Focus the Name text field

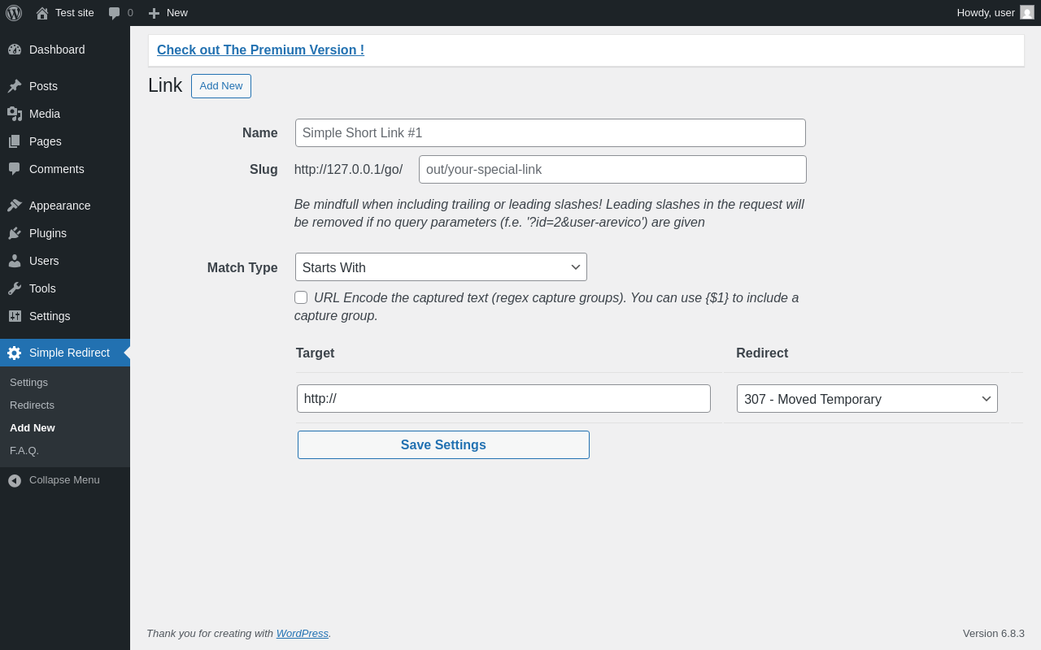tap(550, 133)
